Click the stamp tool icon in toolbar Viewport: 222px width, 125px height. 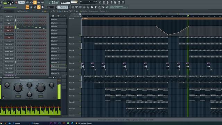pos(43,7)
